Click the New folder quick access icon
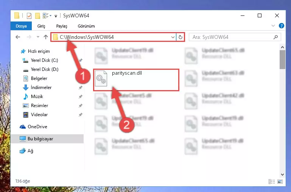291x192 pixels. (37, 16)
